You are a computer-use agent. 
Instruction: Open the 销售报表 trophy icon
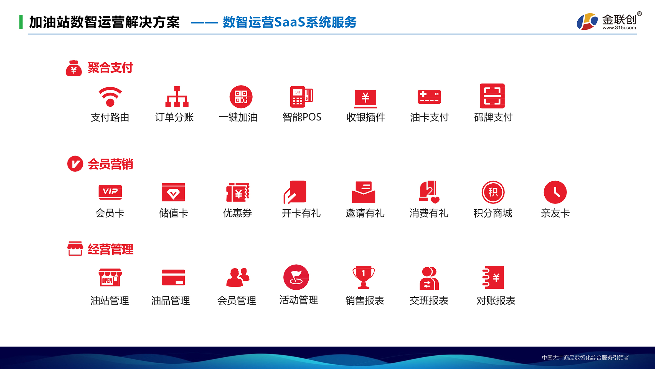(363, 277)
